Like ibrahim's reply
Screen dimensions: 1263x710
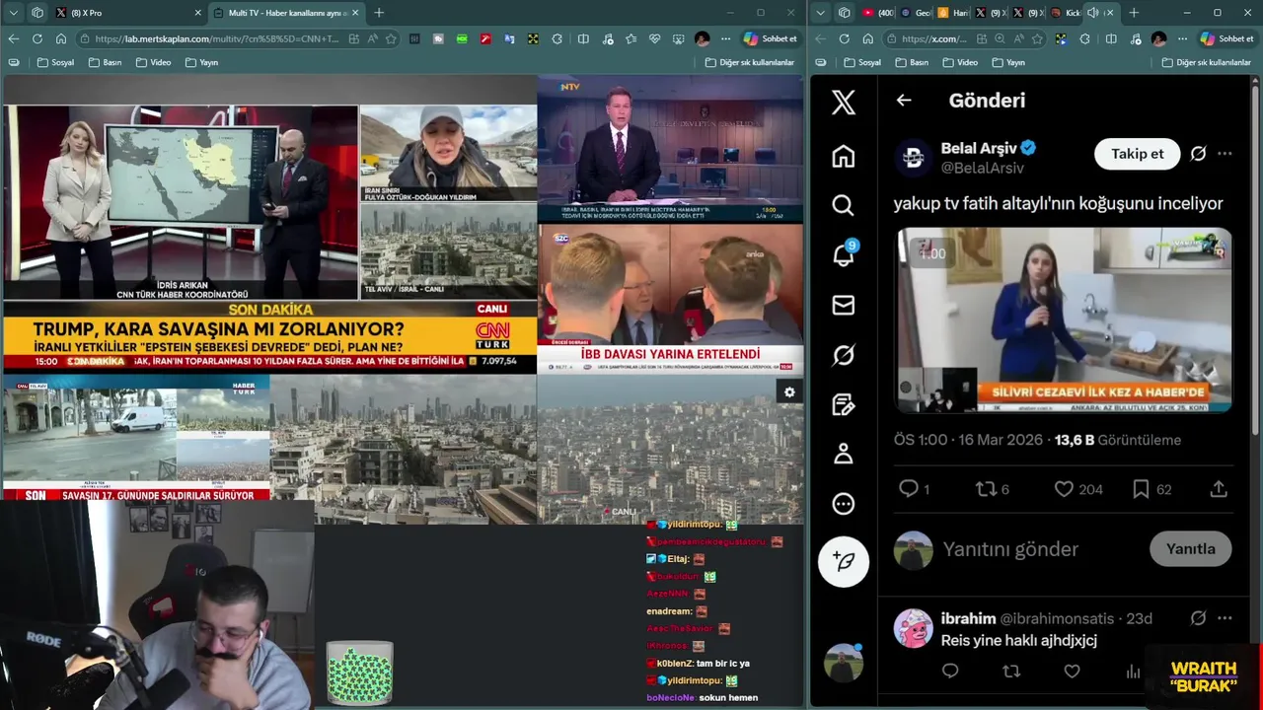click(1073, 672)
